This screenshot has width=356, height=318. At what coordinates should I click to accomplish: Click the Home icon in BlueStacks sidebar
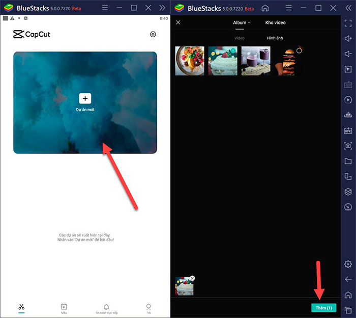pos(348,295)
